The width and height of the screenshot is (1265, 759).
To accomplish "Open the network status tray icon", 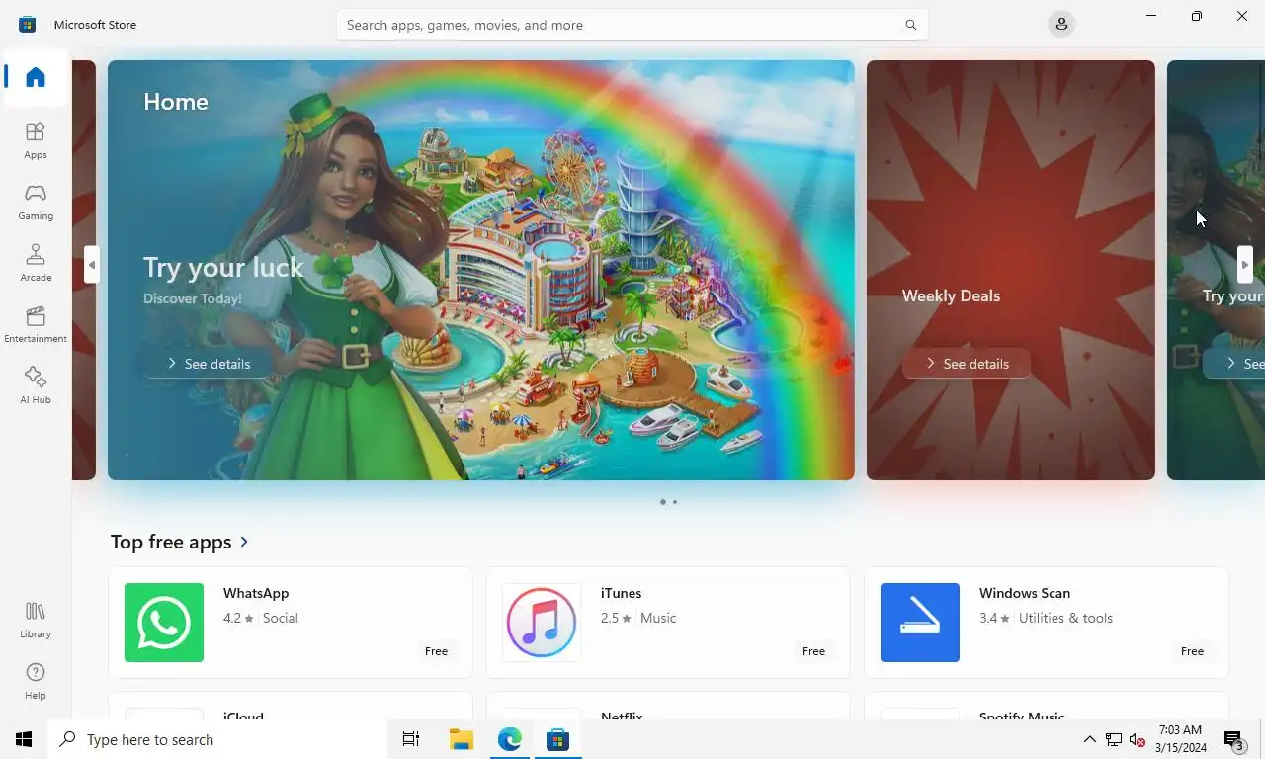I will (1113, 739).
